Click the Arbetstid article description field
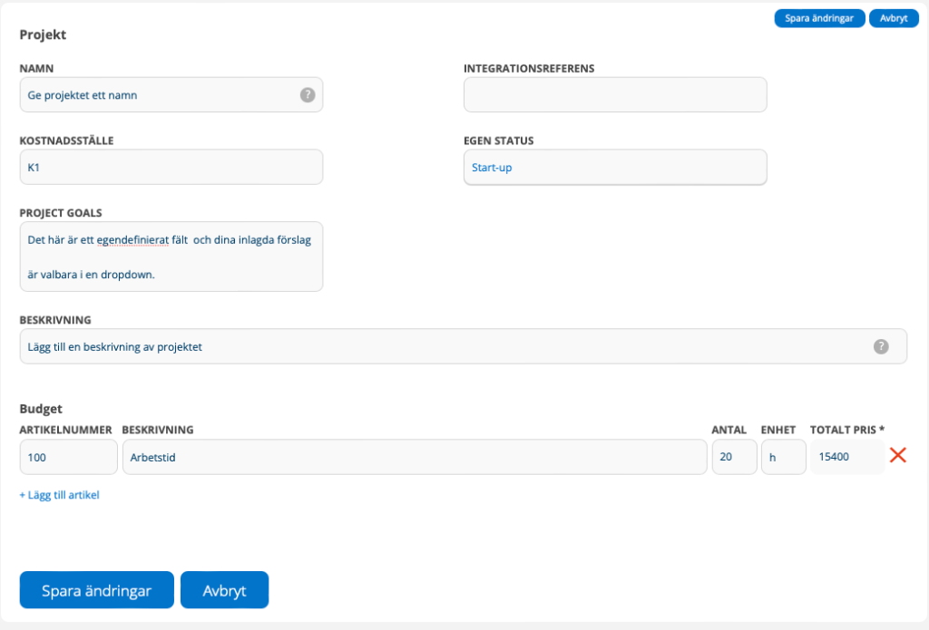The image size is (929, 630). [414, 457]
